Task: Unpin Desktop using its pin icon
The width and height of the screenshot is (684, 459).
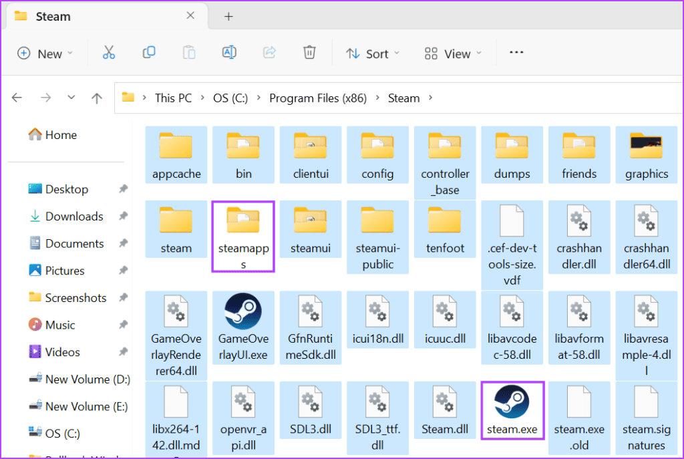Action: pyautogui.click(x=124, y=188)
